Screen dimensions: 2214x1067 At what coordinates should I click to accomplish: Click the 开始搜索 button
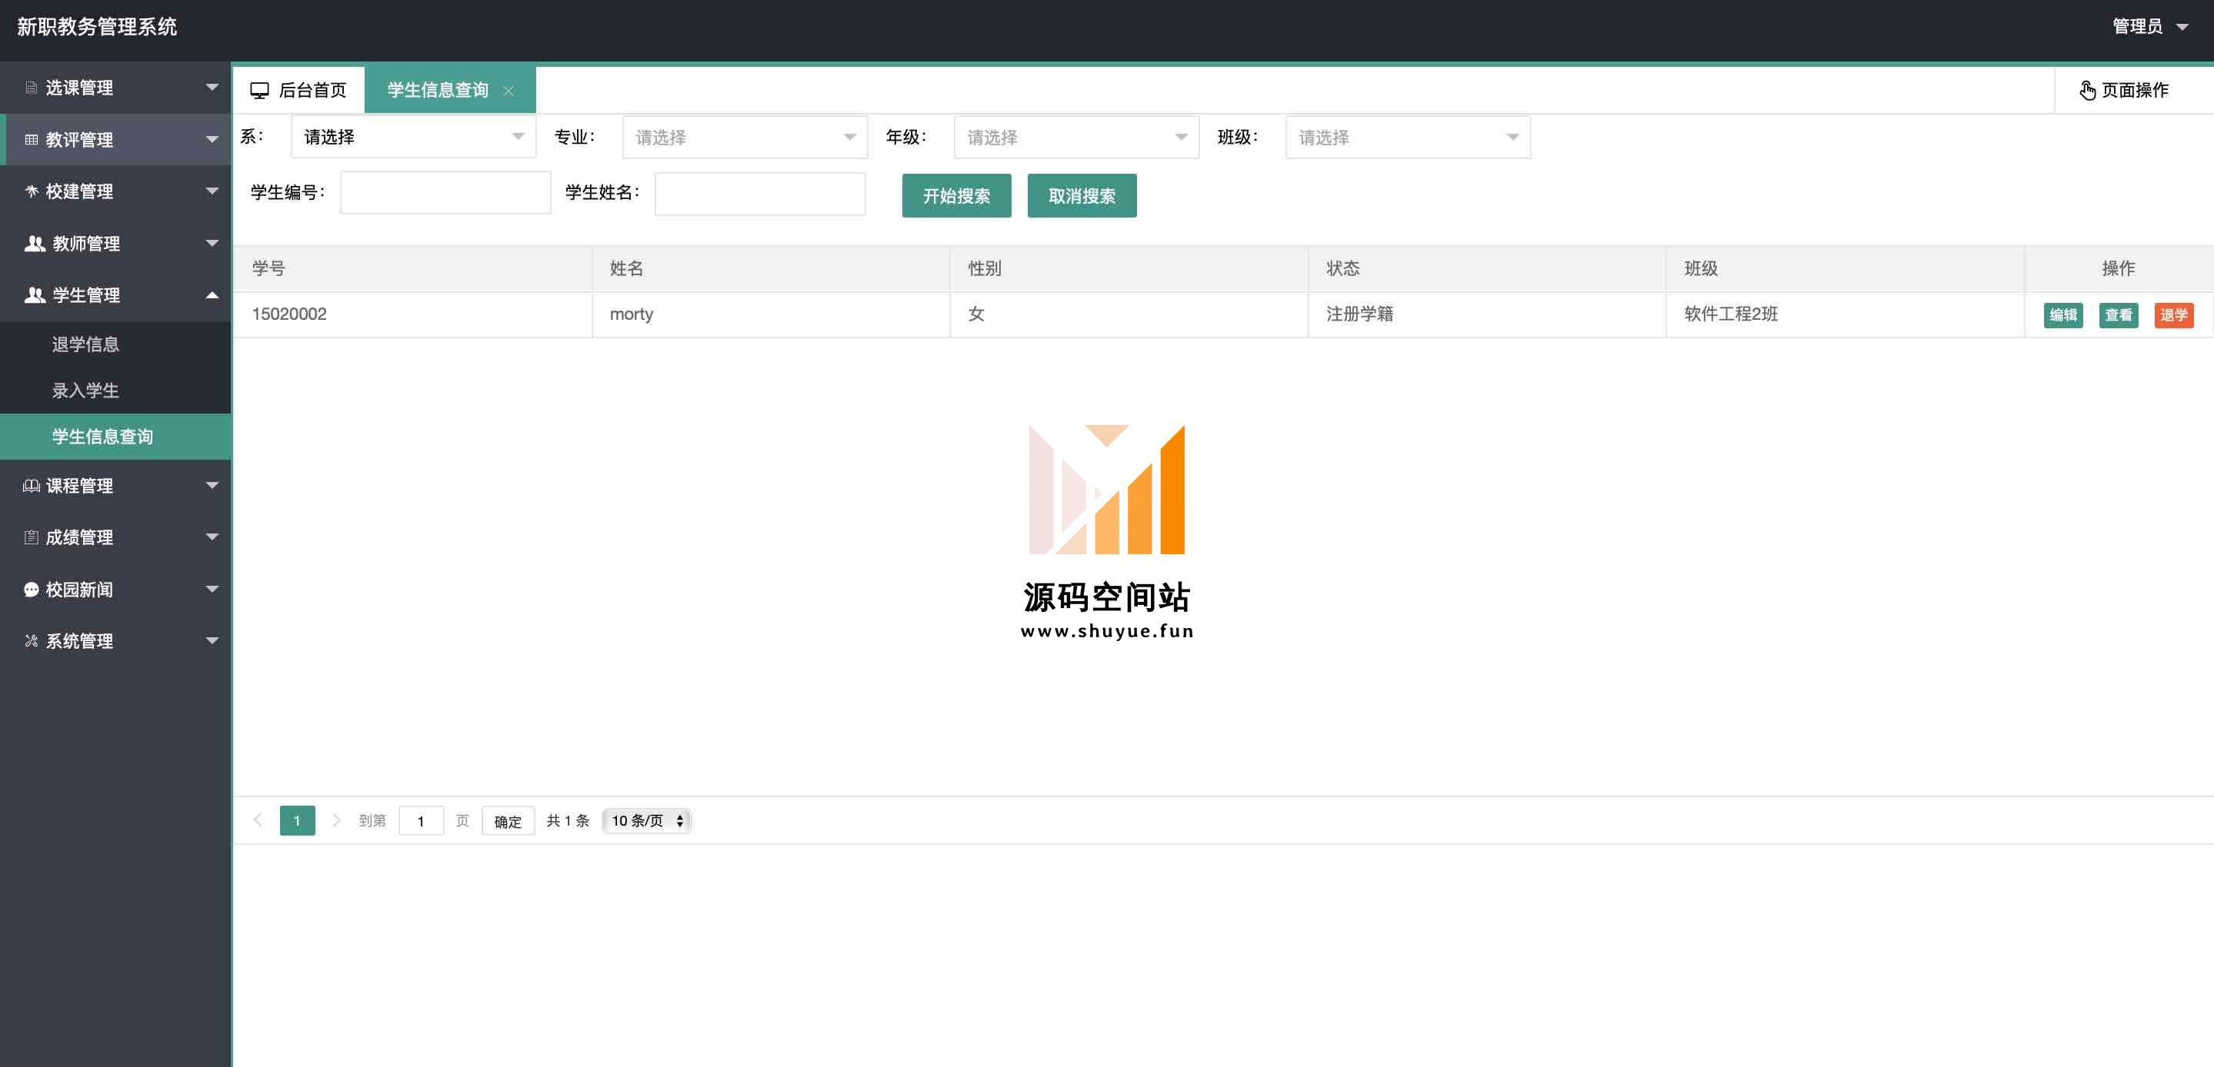tap(956, 196)
